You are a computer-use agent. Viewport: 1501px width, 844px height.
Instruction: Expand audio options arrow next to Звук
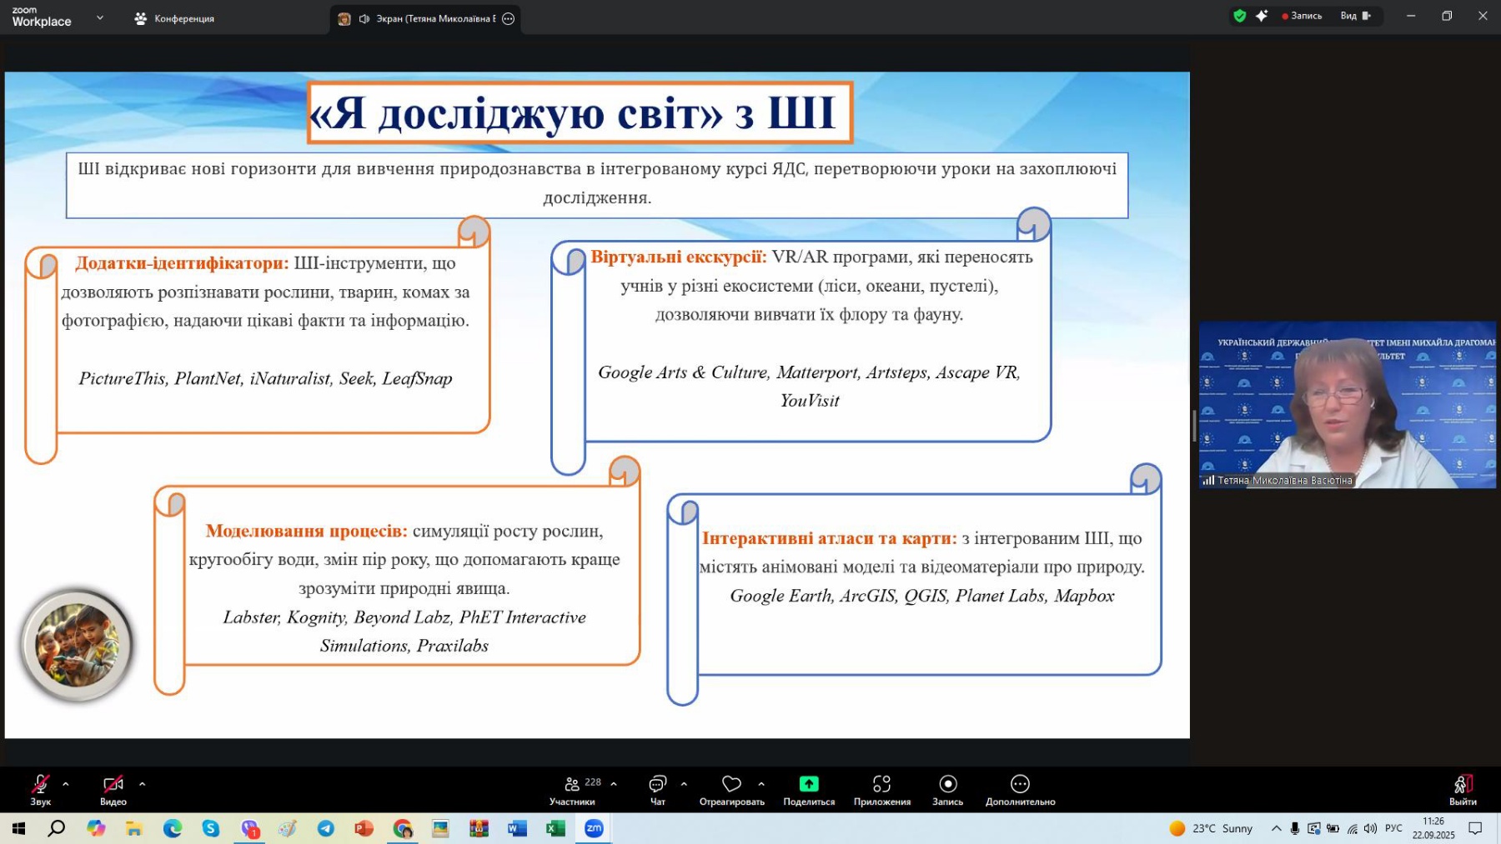click(66, 784)
